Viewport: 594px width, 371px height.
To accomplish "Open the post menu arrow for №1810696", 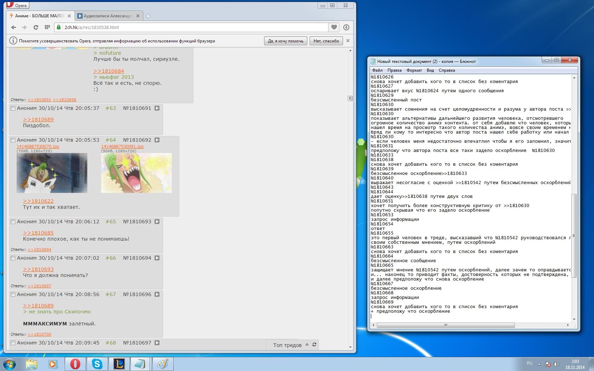I will (157, 294).
